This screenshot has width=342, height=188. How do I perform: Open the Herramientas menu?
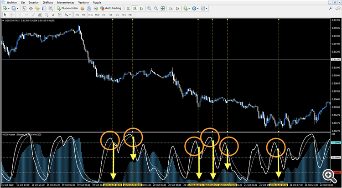[x=66, y=3]
